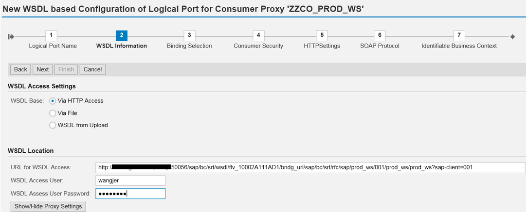Go to step 1 Logical Port Name
This screenshot has height=212, width=527.
pyautogui.click(x=51, y=35)
